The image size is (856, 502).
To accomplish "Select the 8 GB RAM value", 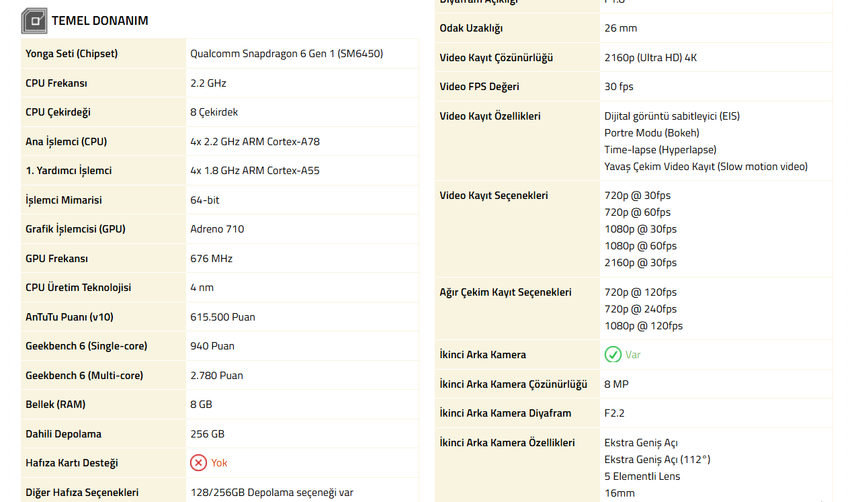I will point(202,405).
